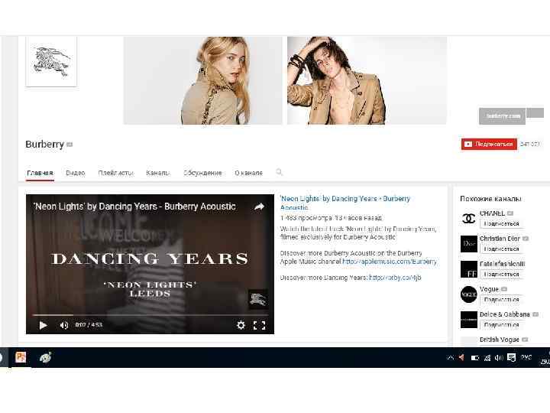Open the CHANEL channel name link

click(x=492, y=213)
